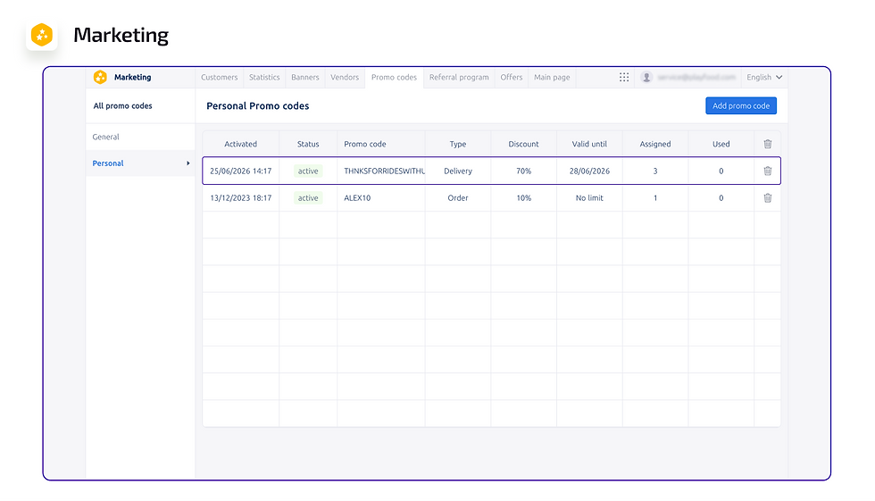This screenshot has width=875, height=501.
Task: Click the Valid until column header
Action: pyautogui.click(x=589, y=144)
